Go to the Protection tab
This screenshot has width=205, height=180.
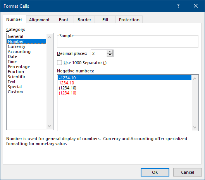[129, 20]
